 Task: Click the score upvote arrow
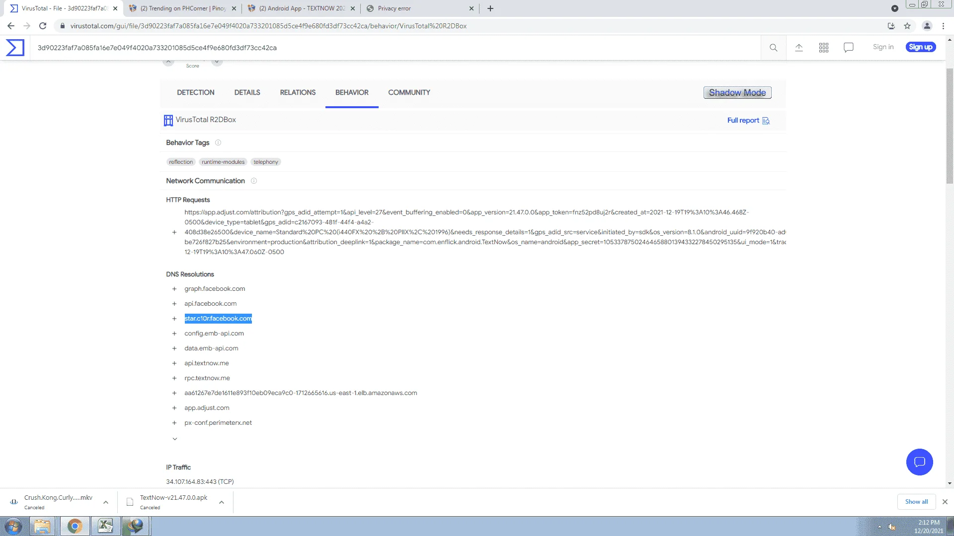168,62
